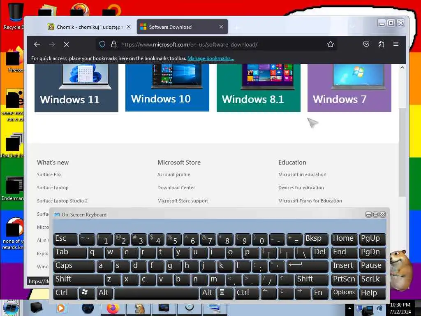Open Firefox hamburger application menu
Viewport: 421px width, 316px height.
[x=396, y=44]
